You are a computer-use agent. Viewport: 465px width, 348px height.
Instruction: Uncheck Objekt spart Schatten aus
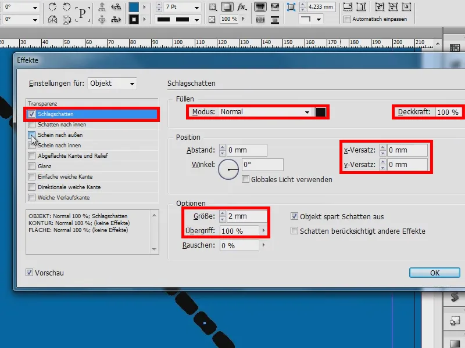[294, 216]
